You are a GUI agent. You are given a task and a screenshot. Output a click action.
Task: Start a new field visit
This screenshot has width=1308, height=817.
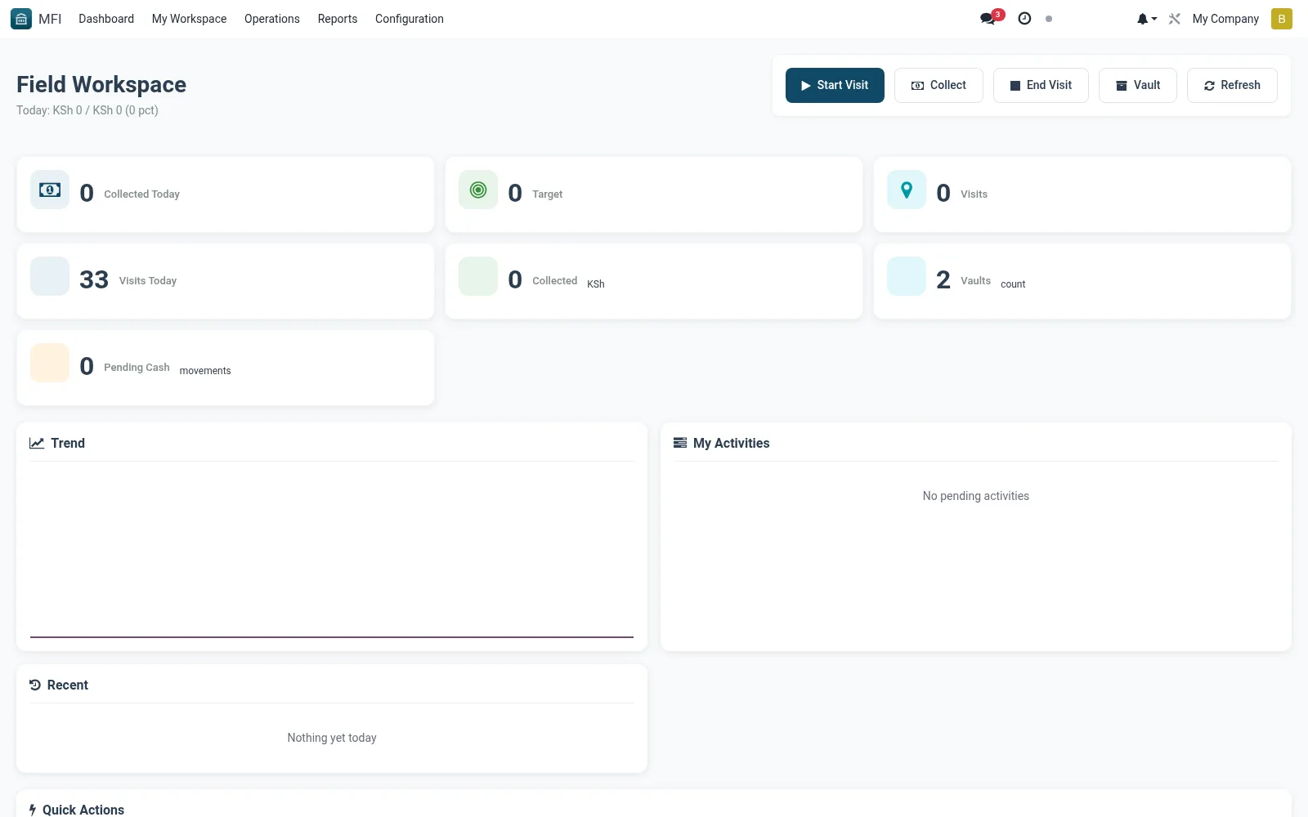coord(835,85)
